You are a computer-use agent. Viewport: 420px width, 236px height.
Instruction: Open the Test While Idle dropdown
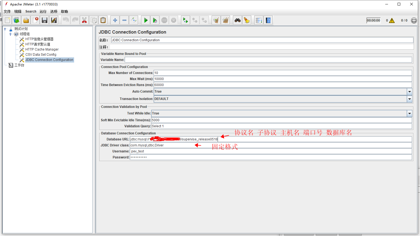(409, 113)
